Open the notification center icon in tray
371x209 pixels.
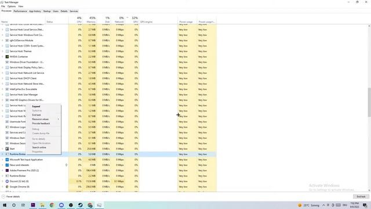[365, 205]
